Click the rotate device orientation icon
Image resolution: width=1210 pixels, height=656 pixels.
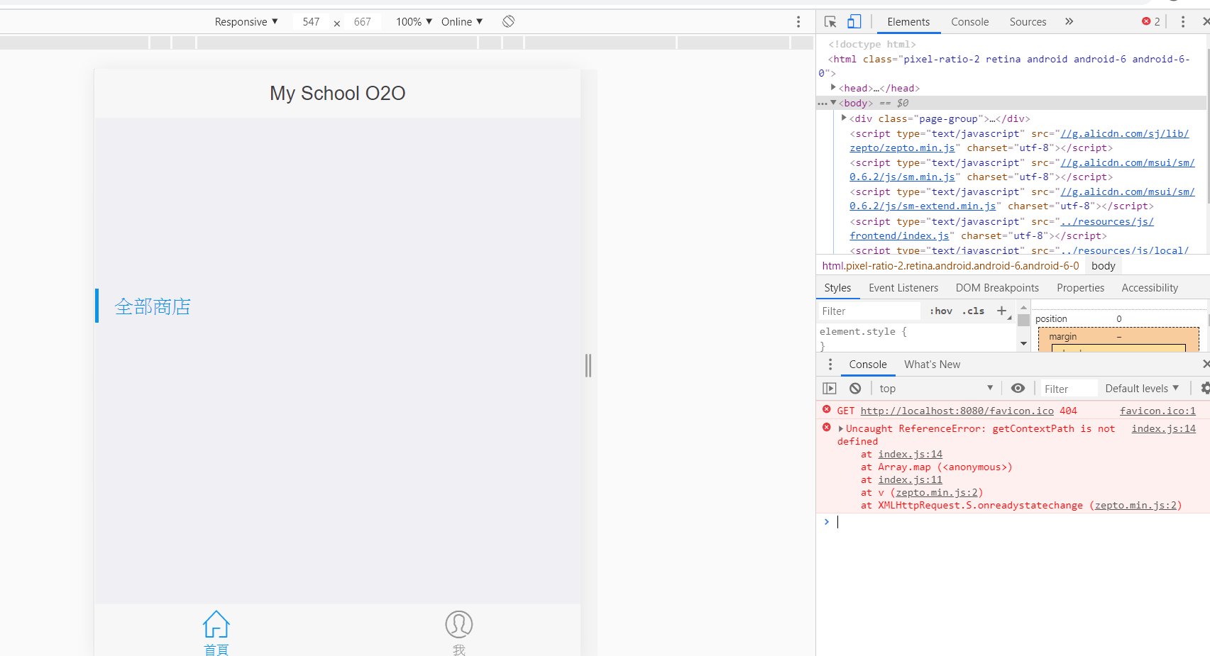[x=508, y=21]
